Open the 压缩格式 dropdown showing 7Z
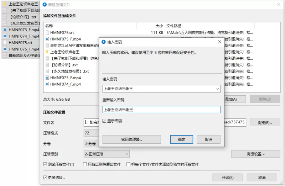Image resolution: width=285 pixels, height=186 pixels. (x=92, y=133)
